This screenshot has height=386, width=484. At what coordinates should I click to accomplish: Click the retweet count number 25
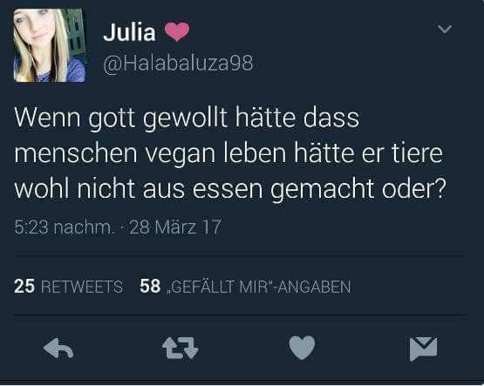point(24,287)
